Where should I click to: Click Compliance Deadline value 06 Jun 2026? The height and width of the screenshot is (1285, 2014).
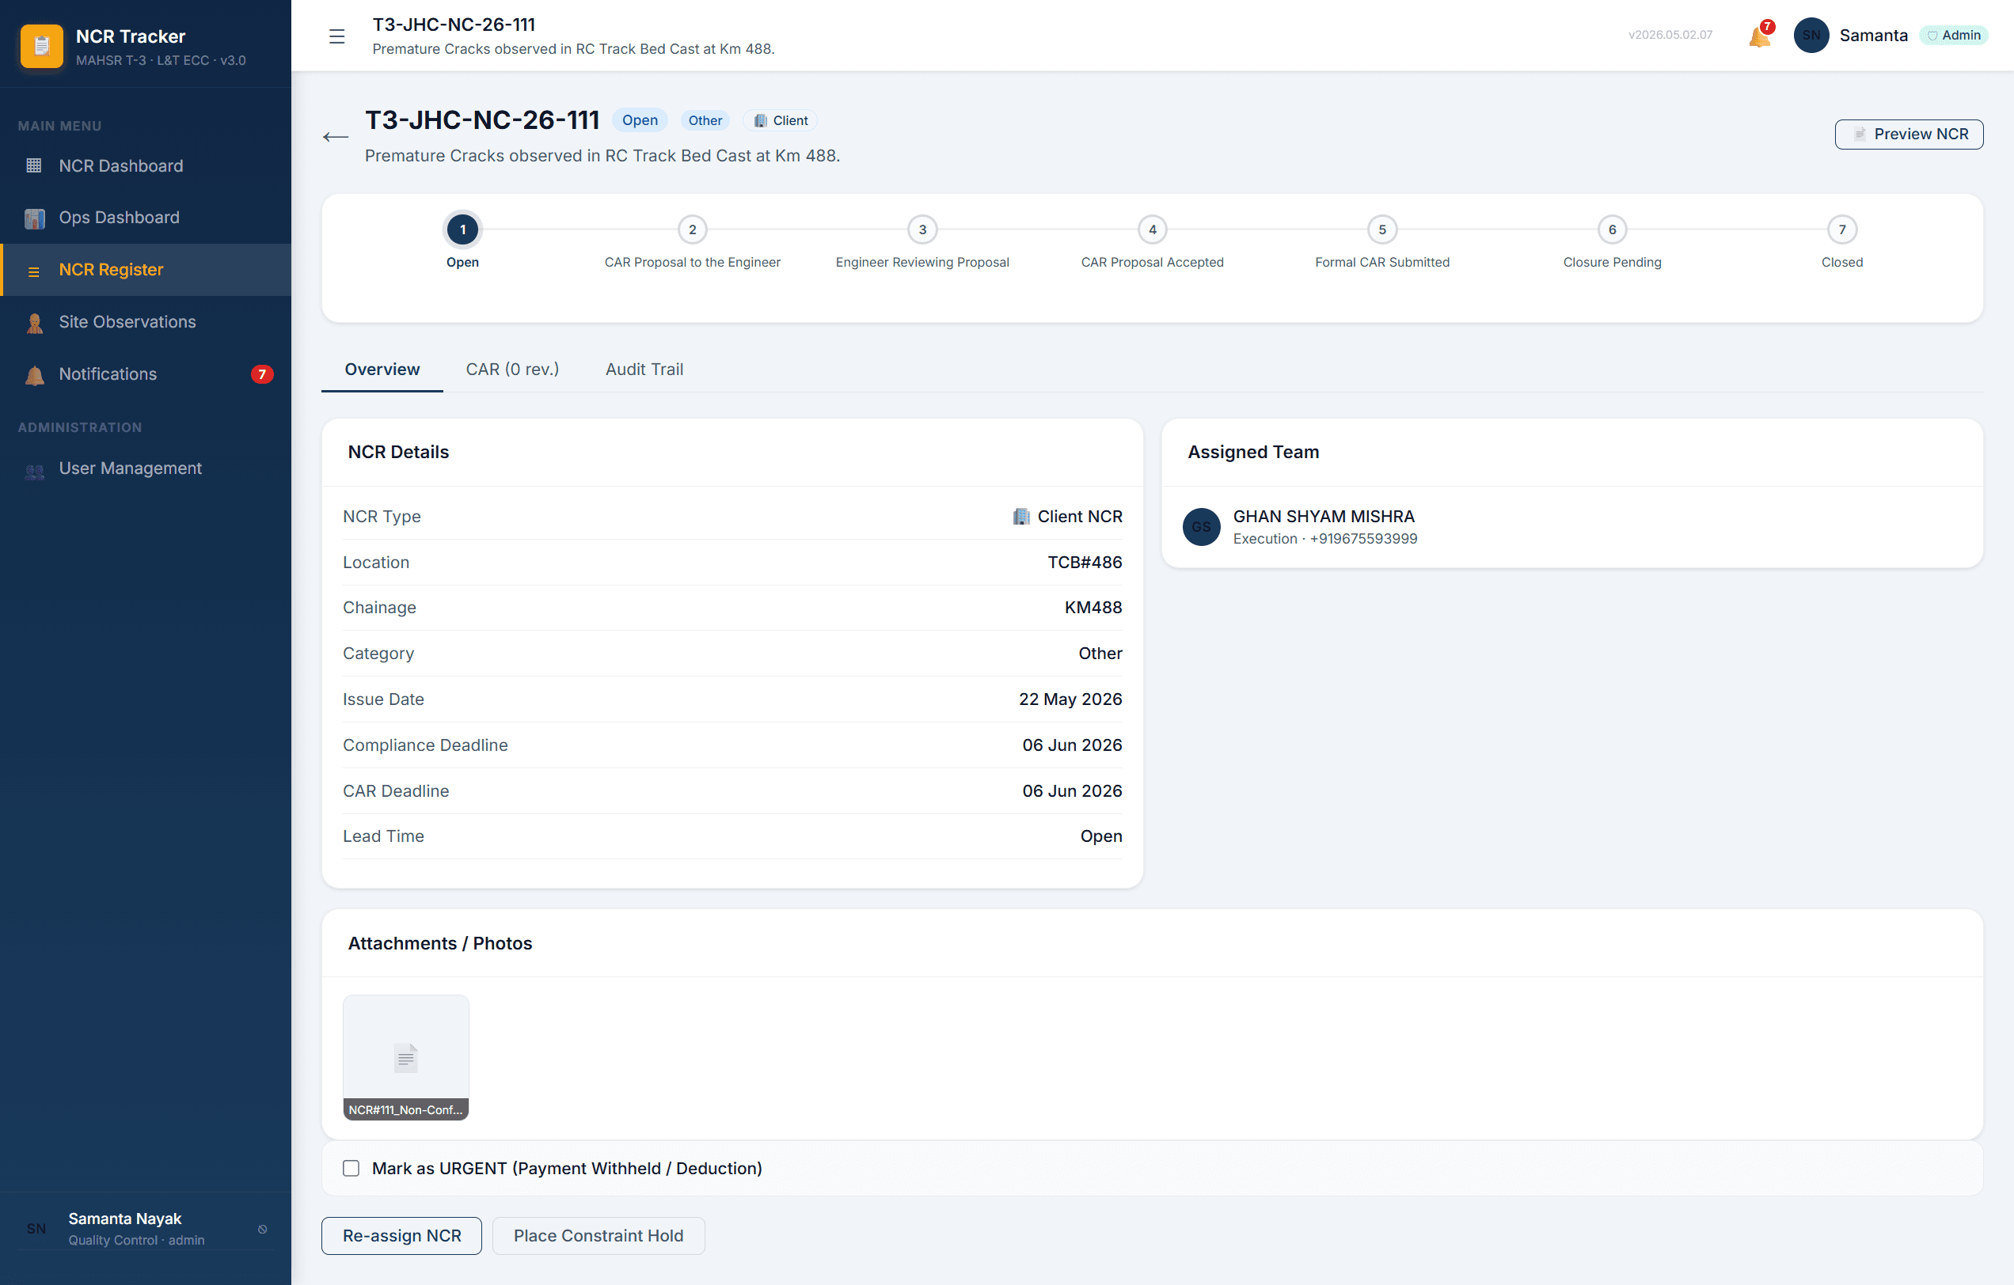click(1072, 745)
